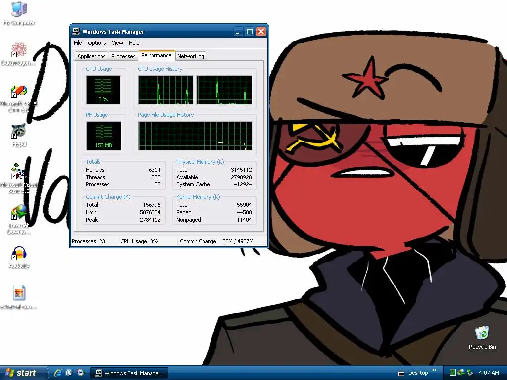Click status bar Commit Charge: 153M / 4957M
This screenshot has height=380, width=507.
[217, 241]
